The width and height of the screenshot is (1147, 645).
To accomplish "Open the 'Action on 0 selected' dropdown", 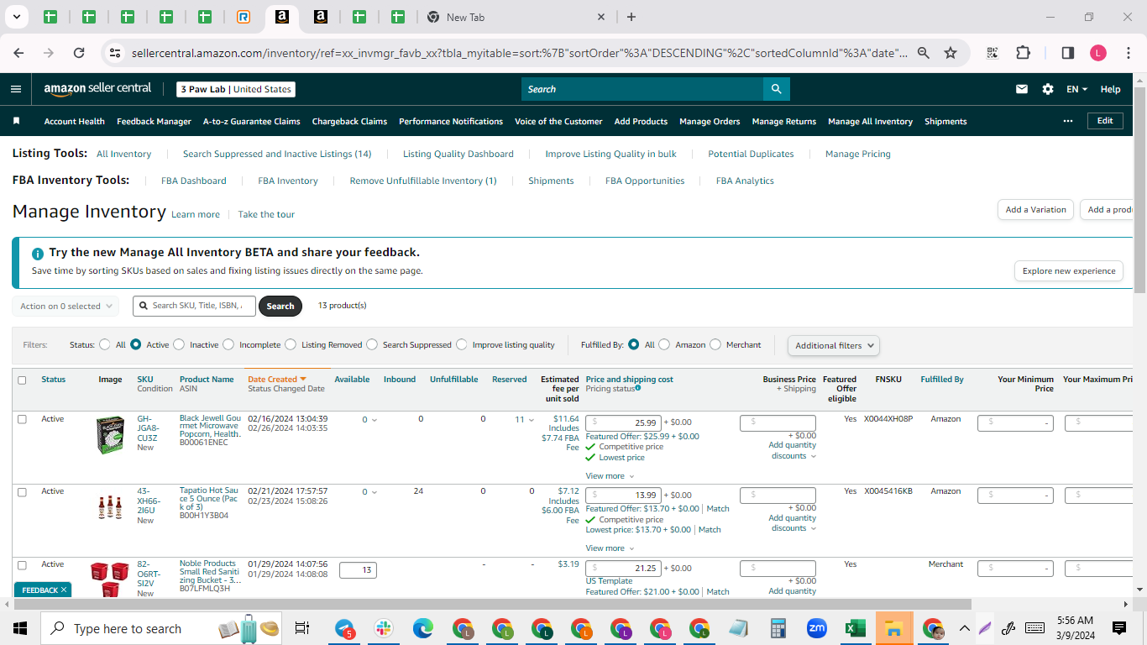I will coord(65,307).
